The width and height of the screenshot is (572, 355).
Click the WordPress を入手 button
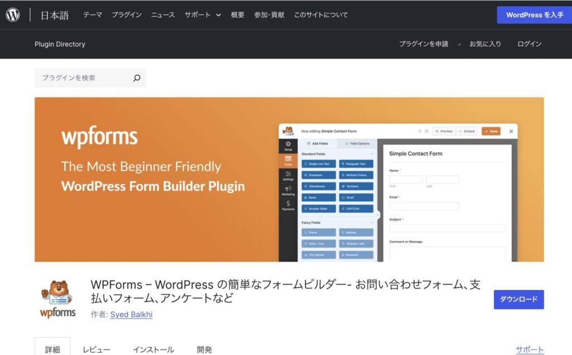(534, 15)
